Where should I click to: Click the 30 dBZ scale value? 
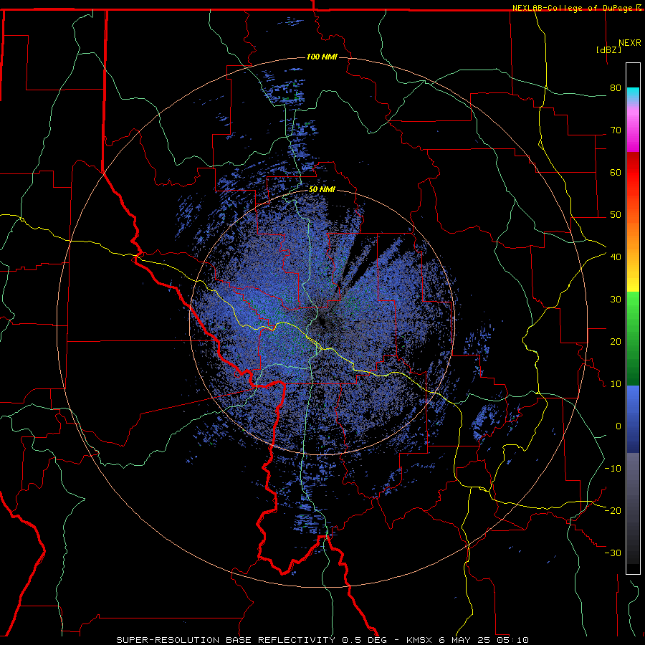(x=616, y=300)
